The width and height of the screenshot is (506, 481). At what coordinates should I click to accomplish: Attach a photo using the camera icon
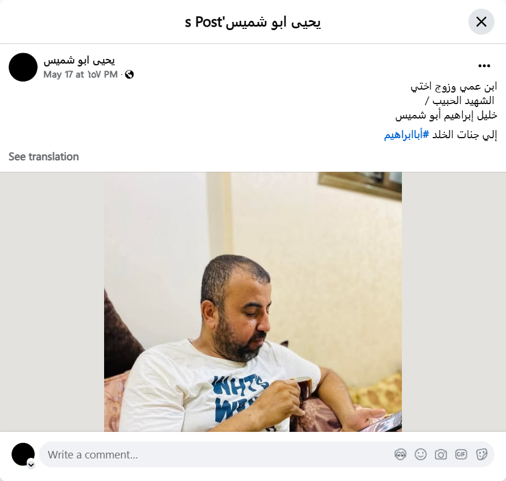[x=441, y=454]
